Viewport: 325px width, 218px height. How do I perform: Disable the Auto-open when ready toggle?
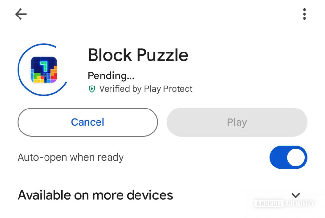[x=288, y=157]
